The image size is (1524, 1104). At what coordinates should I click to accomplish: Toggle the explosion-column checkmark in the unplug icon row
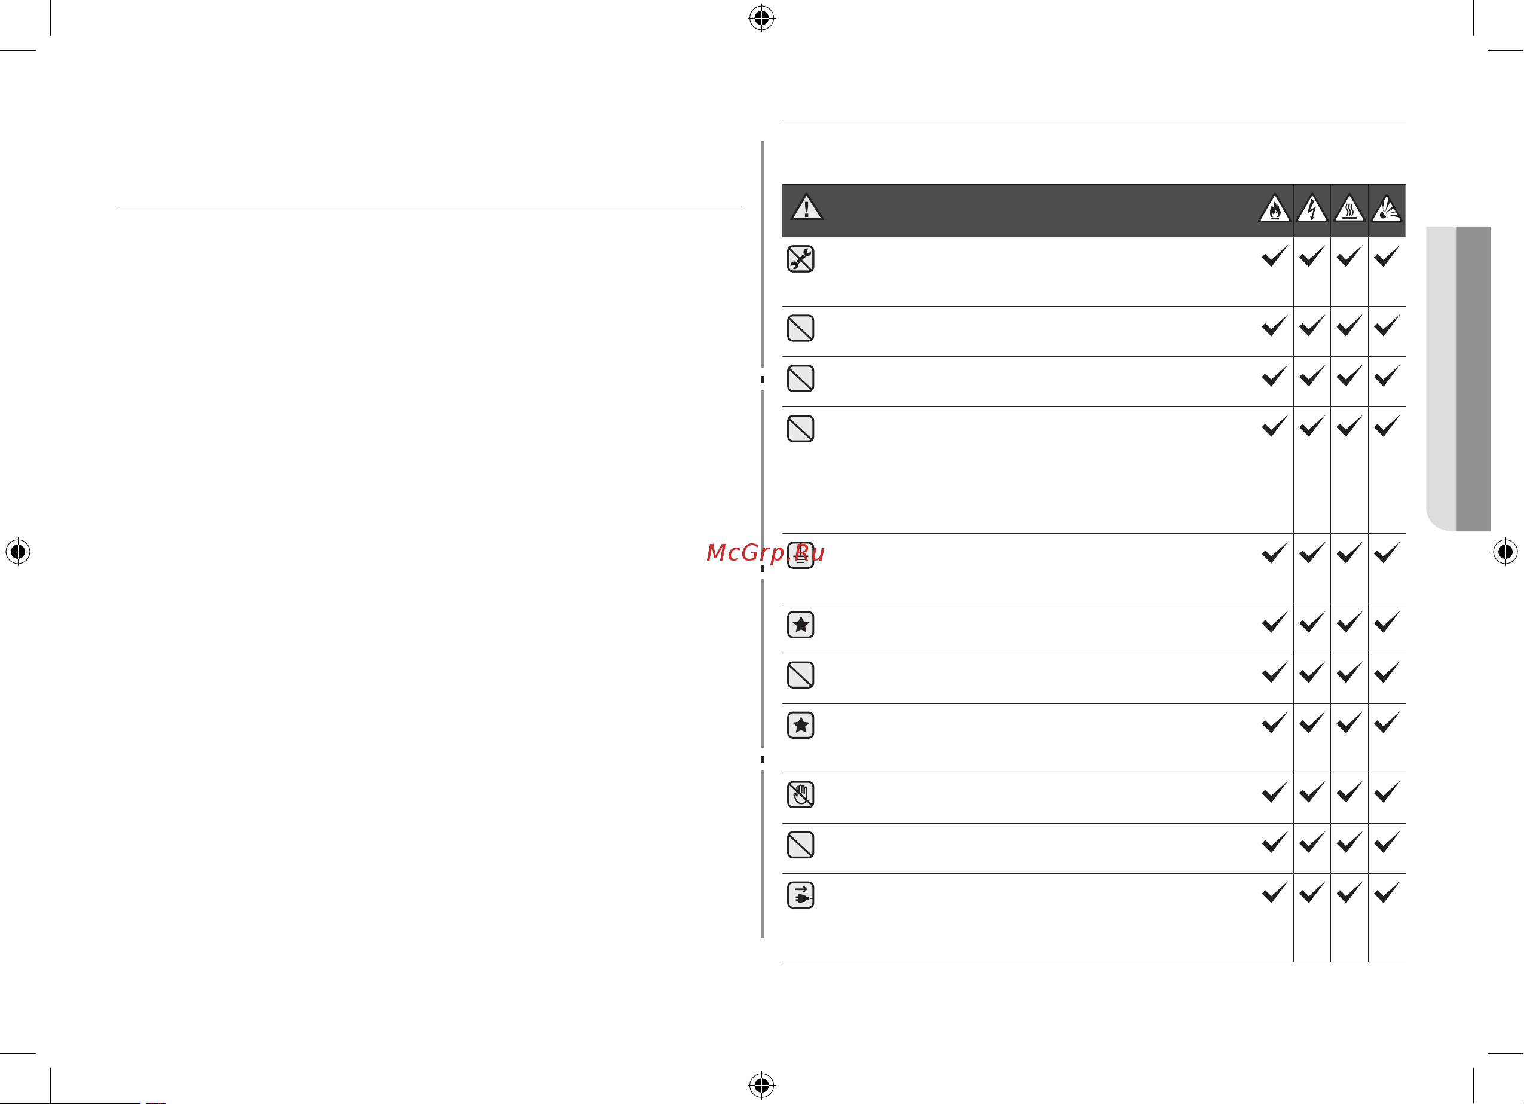[1387, 892]
